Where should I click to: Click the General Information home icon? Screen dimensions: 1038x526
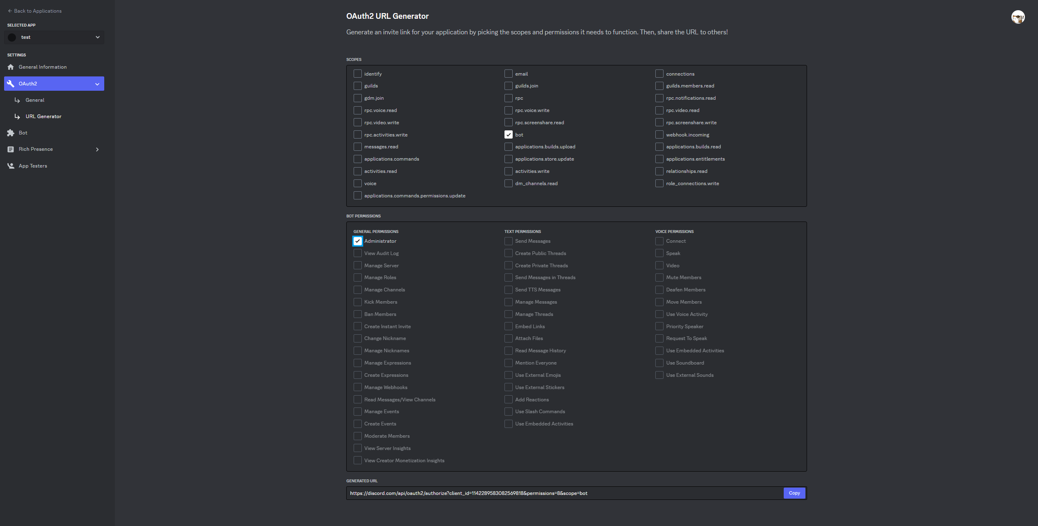click(x=11, y=67)
